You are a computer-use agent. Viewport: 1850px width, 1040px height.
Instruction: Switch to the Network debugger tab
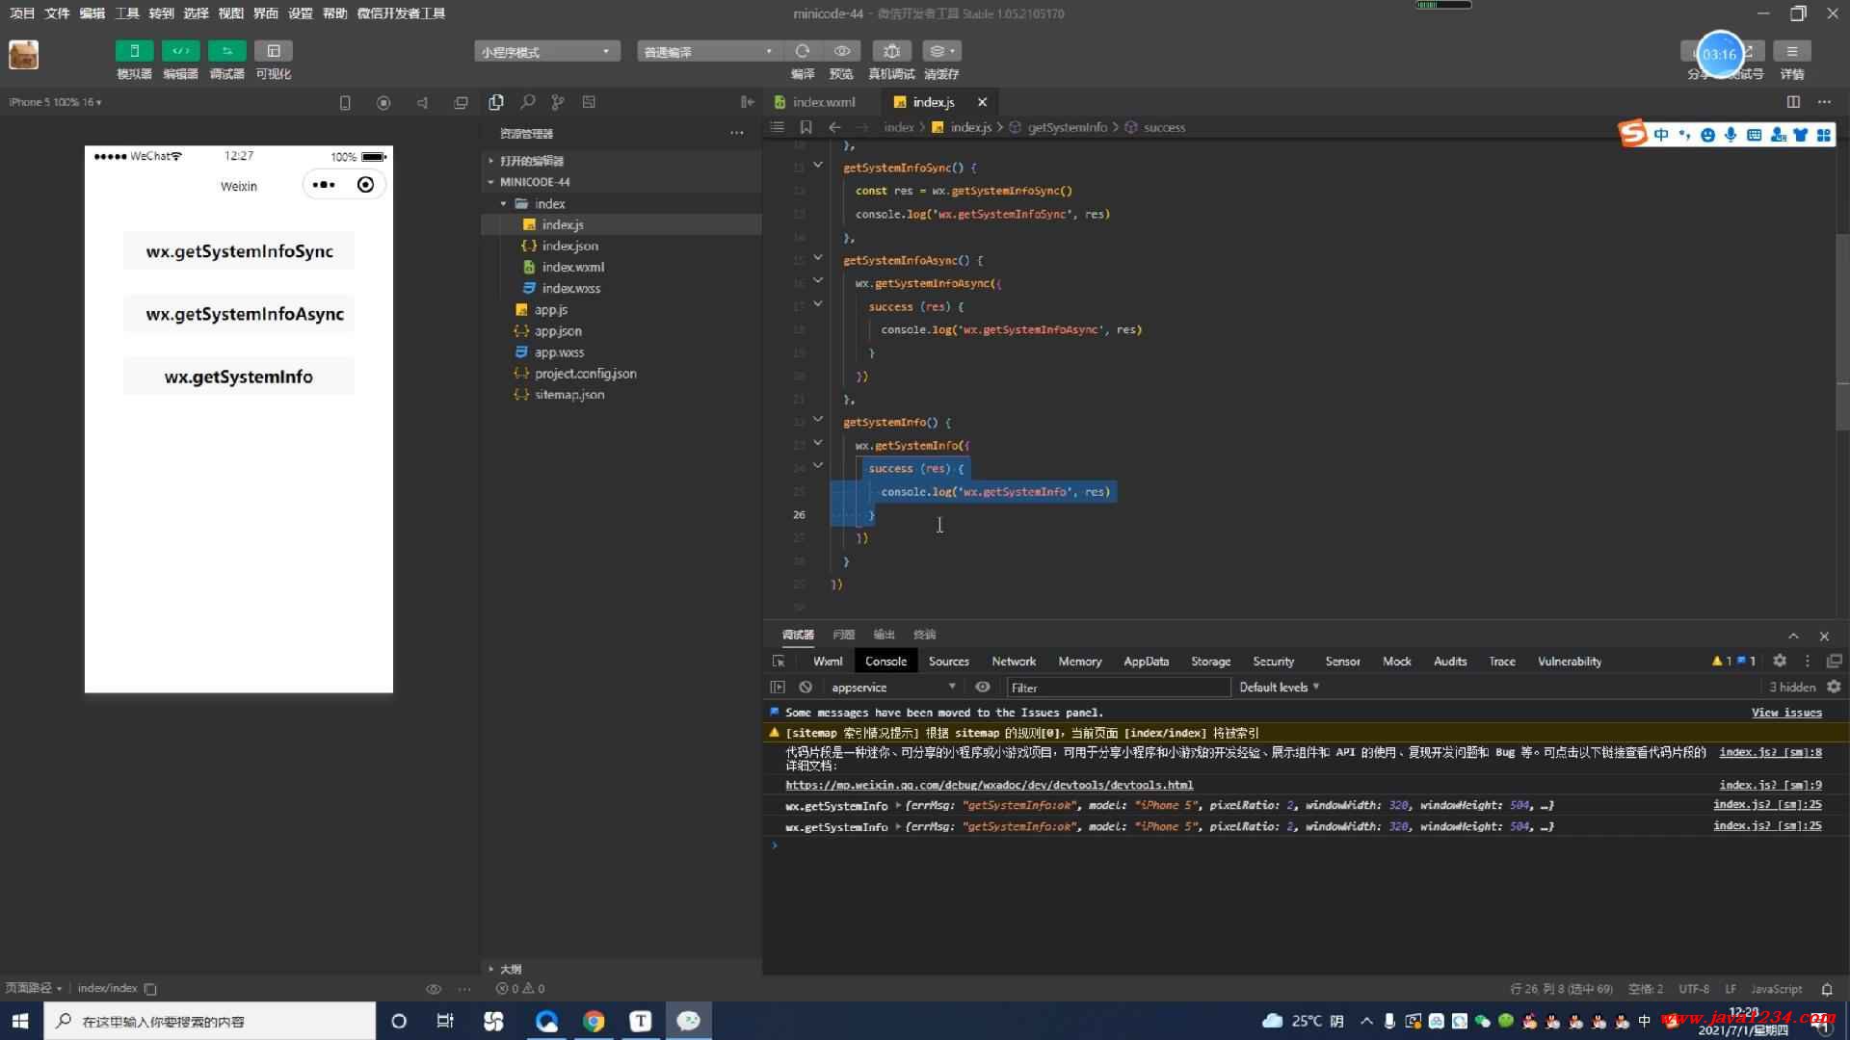(1014, 662)
